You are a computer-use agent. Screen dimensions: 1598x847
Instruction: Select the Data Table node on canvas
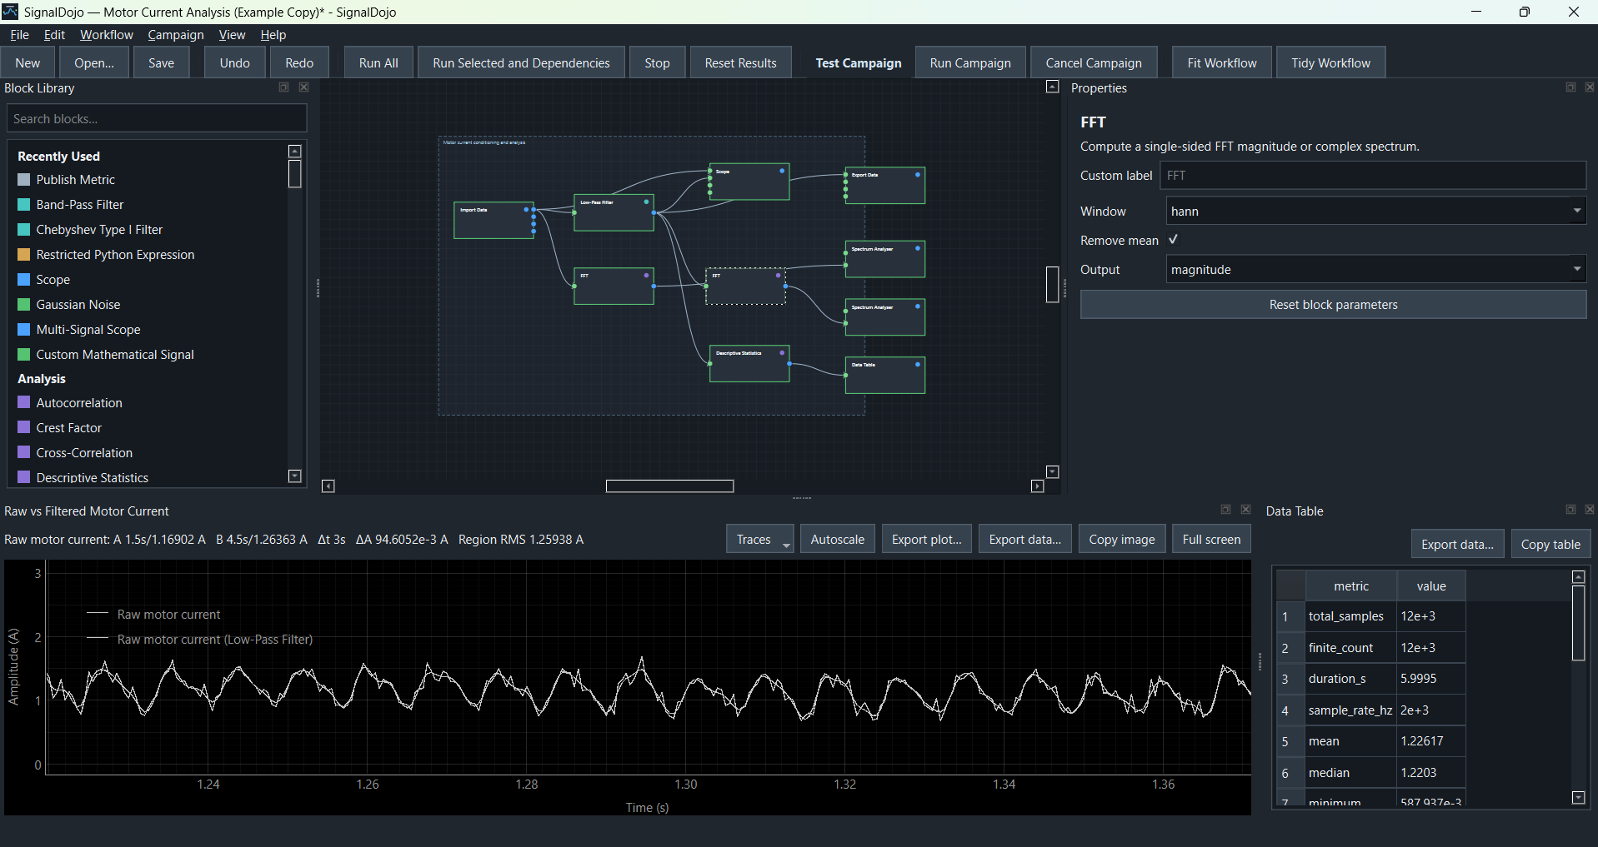pos(884,375)
